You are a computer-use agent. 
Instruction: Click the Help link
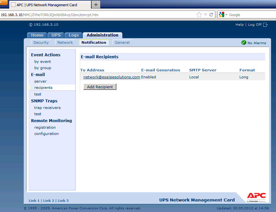pyautogui.click(x=239, y=25)
